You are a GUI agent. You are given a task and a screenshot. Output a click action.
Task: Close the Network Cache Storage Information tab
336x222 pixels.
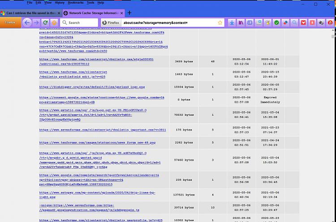(121, 13)
